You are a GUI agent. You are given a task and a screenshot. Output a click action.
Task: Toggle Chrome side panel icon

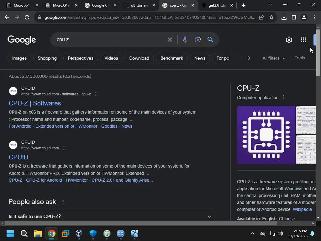(294, 18)
